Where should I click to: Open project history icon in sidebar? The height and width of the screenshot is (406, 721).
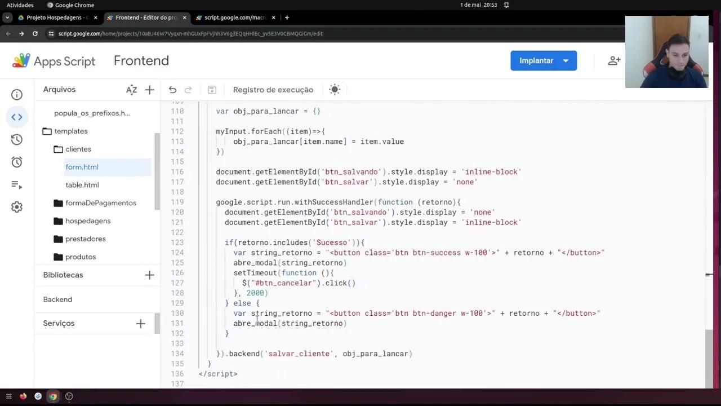click(17, 140)
